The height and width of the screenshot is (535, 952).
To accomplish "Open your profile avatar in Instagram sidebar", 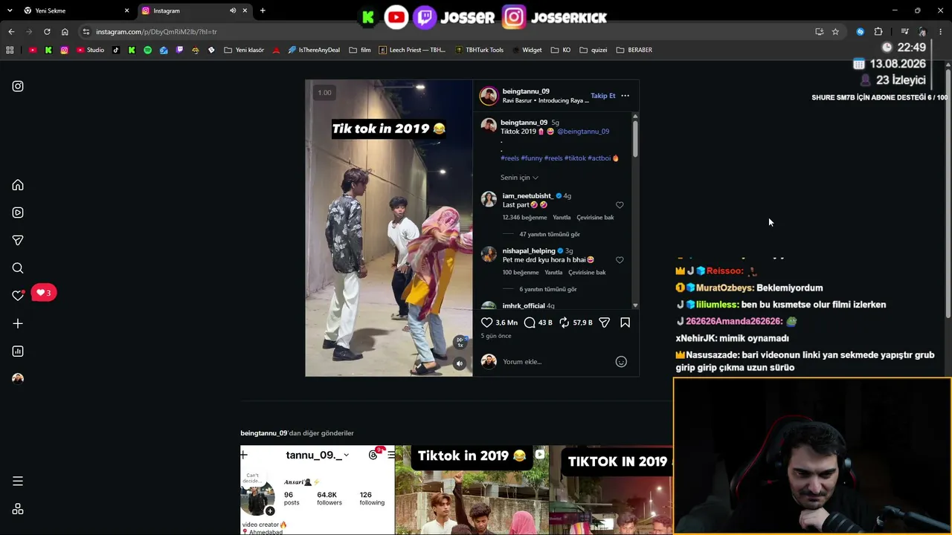I will 18,379.
